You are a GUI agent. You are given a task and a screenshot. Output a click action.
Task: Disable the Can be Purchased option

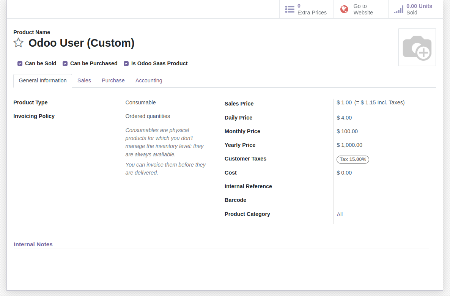click(x=65, y=63)
